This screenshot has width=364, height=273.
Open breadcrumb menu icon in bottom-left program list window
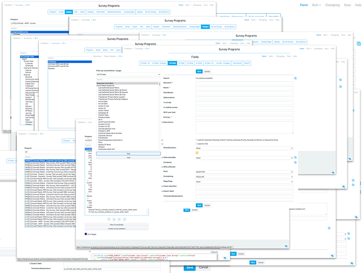pos(42,134)
